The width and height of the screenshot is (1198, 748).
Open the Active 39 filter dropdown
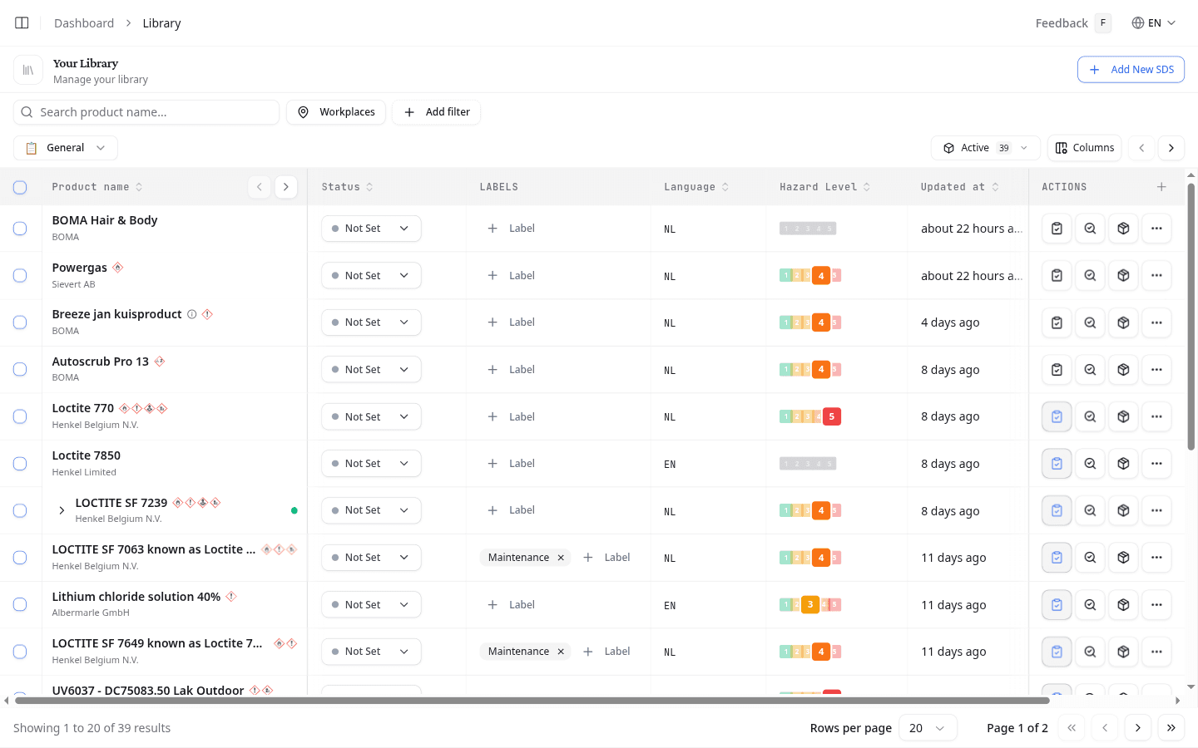[x=986, y=148]
